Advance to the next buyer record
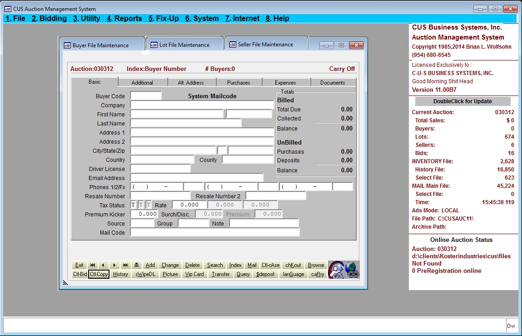This screenshot has height=336, width=522. point(114,265)
